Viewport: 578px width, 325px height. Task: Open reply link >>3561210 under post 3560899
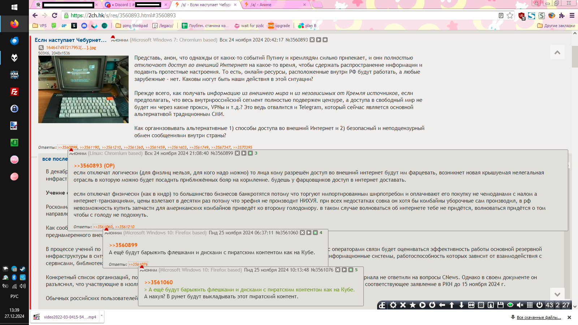click(125, 227)
